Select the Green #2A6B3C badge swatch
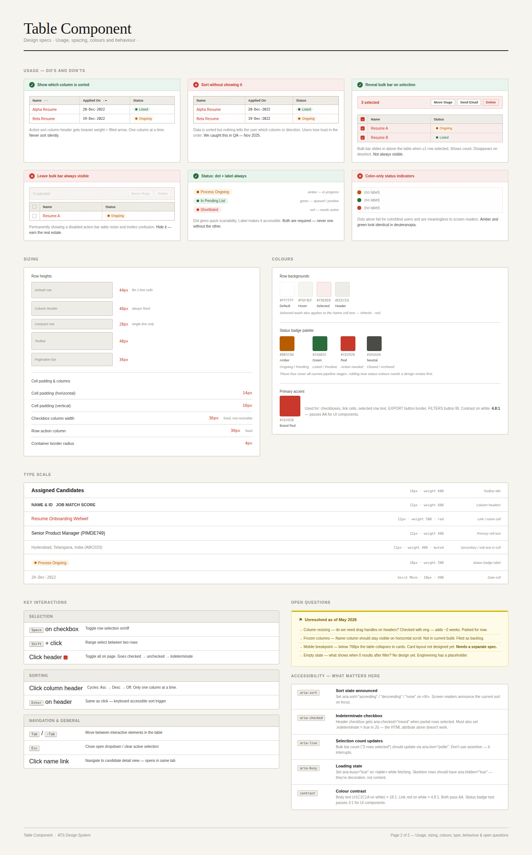The width and height of the screenshot is (532, 855). click(x=320, y=344)
